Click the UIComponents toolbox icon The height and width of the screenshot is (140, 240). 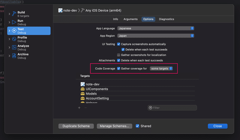coord(83,89)
